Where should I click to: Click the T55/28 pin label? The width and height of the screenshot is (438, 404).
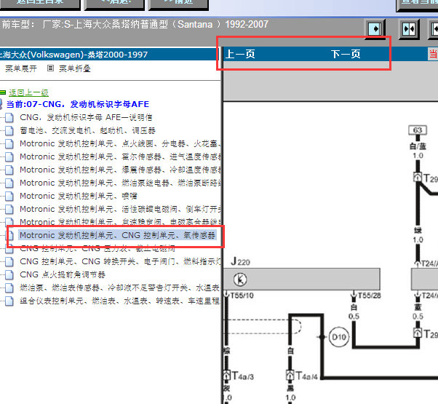click(370, 296)
